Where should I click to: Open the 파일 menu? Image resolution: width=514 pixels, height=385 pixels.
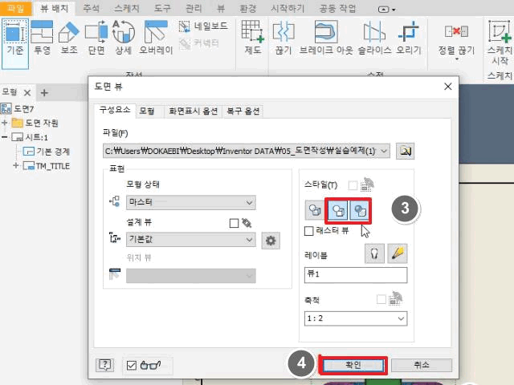(x=15, y=8)
